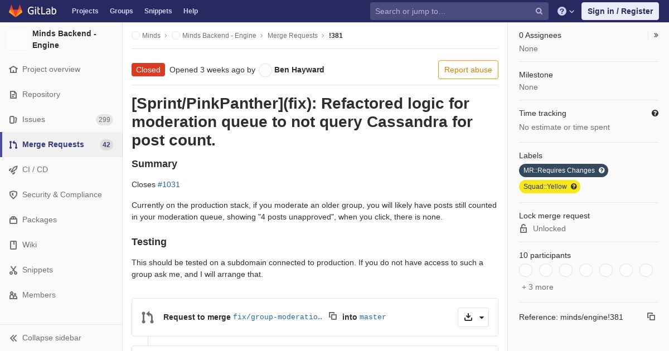
Task: Click the GitLab fox logo
Action: (x=16, y=11)
